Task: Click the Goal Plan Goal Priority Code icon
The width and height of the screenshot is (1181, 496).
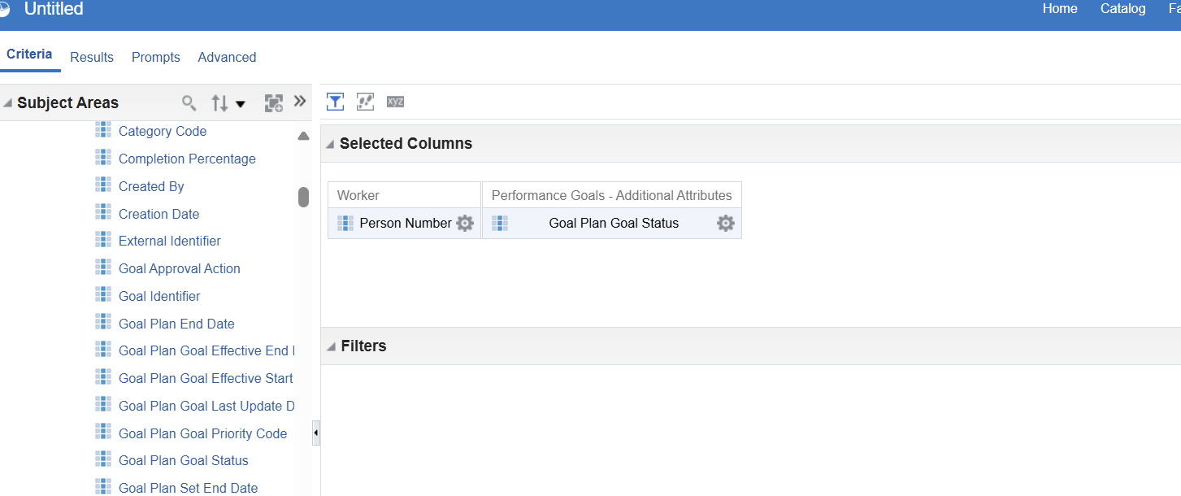Action: pos(103,433)
